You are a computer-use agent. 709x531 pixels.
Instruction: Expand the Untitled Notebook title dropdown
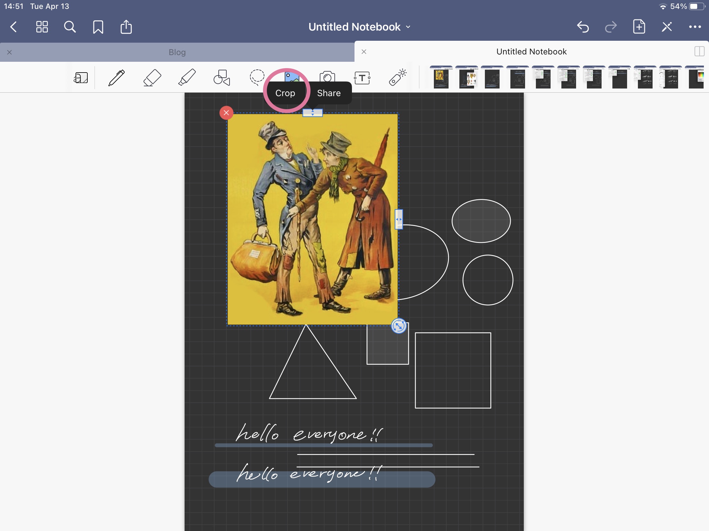pyautogui.click(x=359, y=27)
